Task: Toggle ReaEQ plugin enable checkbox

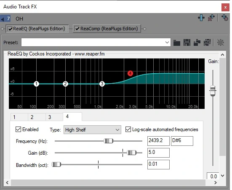Action: point(10,29)
